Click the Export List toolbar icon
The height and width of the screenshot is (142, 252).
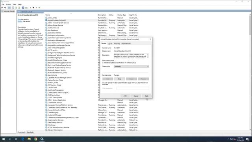19,7
